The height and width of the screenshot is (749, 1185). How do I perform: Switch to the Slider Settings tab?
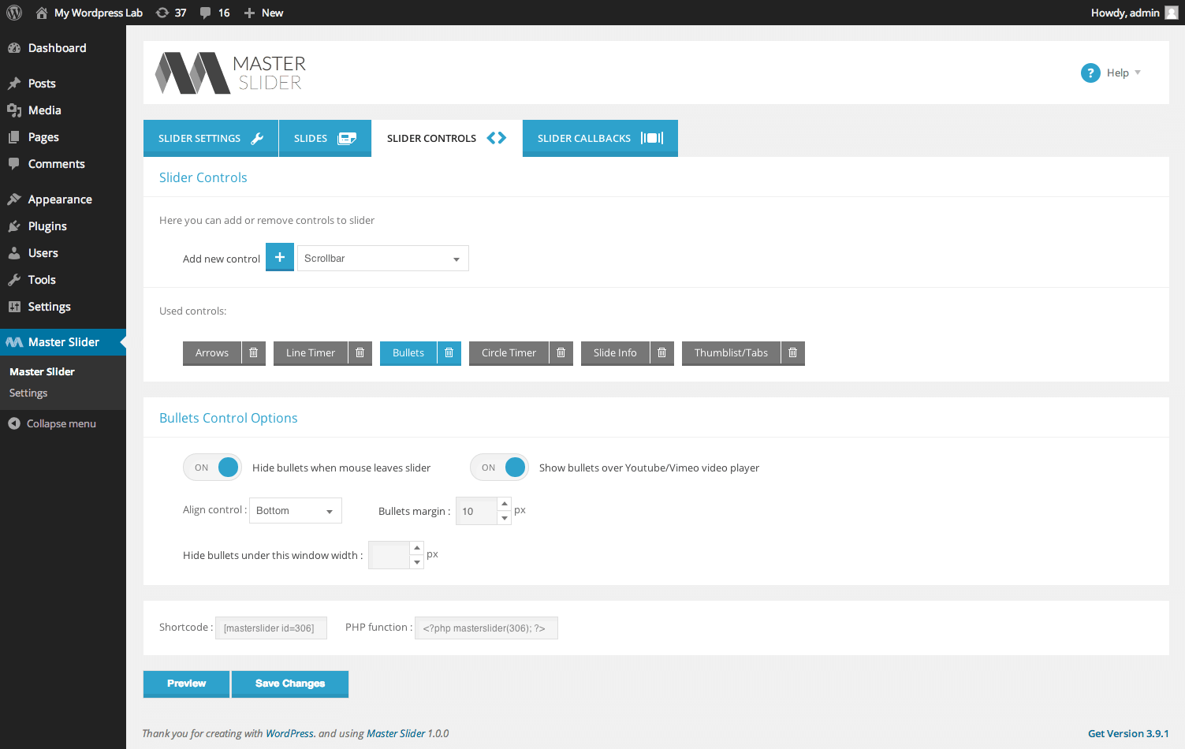211,138
